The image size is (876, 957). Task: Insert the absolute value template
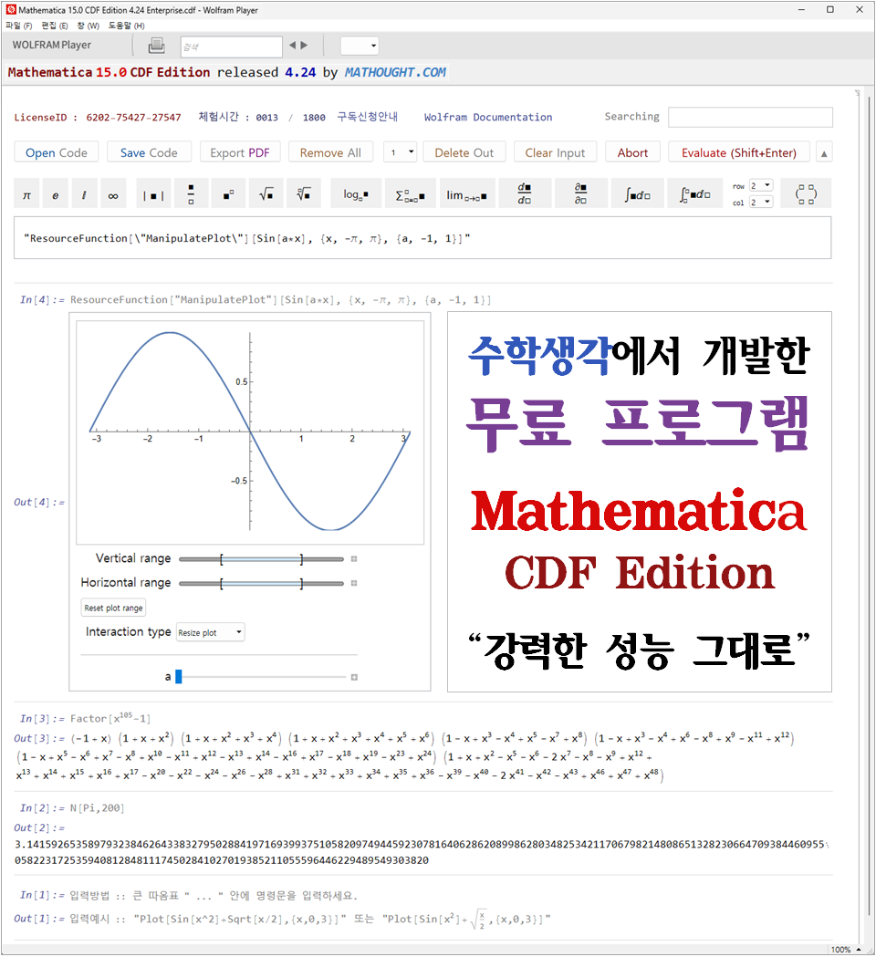(x=153, y=194)
